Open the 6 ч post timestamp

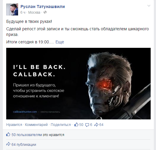click(x=23, y=12)
